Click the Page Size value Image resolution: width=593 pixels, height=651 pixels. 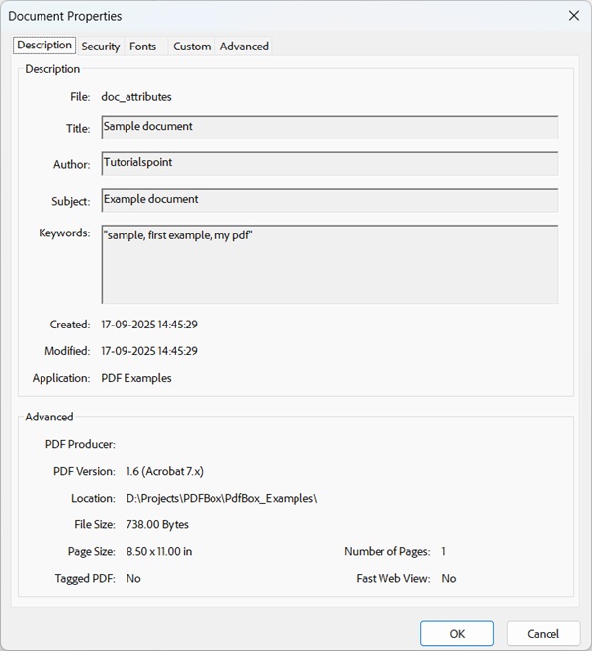pos(159,551)
